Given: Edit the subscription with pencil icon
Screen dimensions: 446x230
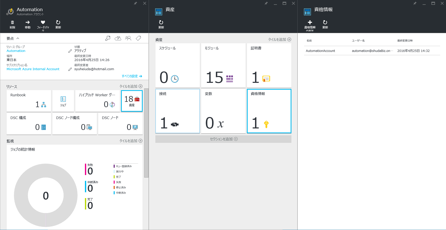Looking at the screenshot, I should click(70, 69).
